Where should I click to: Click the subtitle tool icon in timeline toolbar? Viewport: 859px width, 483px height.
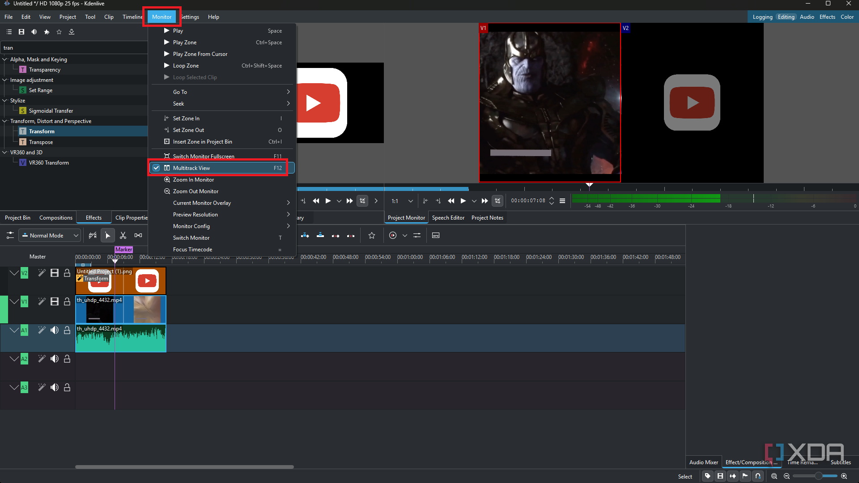click(x=436, y=235)
